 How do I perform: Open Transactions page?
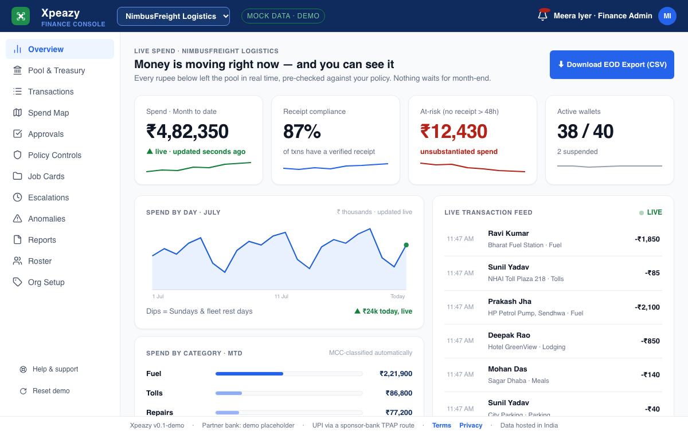60,92
